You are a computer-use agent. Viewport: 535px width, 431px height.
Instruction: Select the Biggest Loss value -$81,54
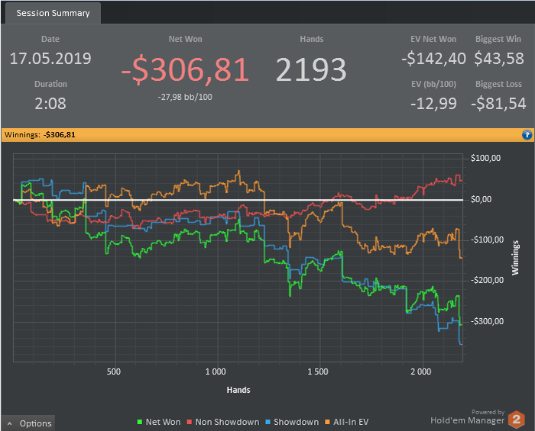[498, 104]
